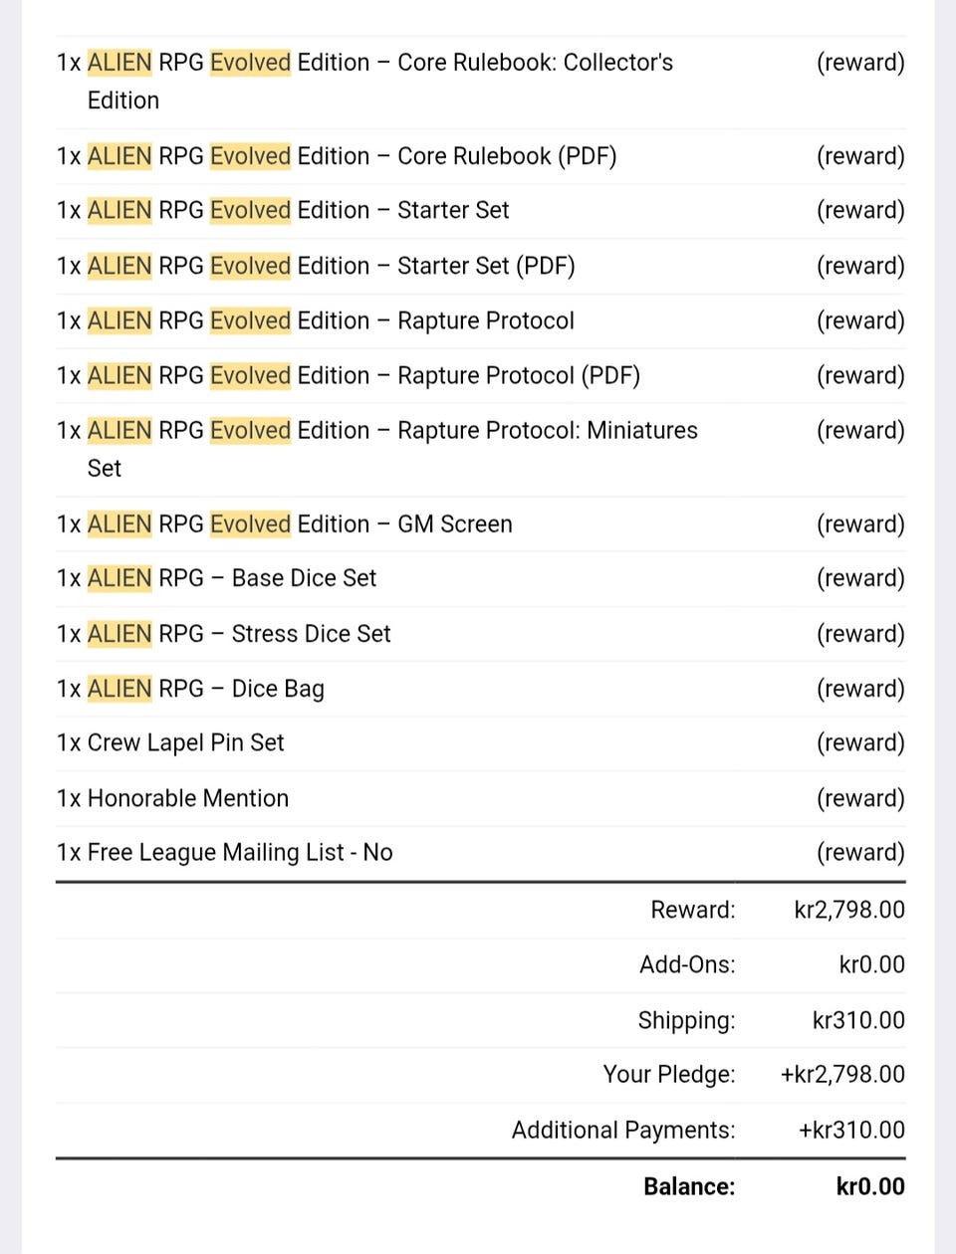Click the Reward total kr2,798.00 amount
Image resolution: width=956 pixels, height=1254 pixels.
849,910
